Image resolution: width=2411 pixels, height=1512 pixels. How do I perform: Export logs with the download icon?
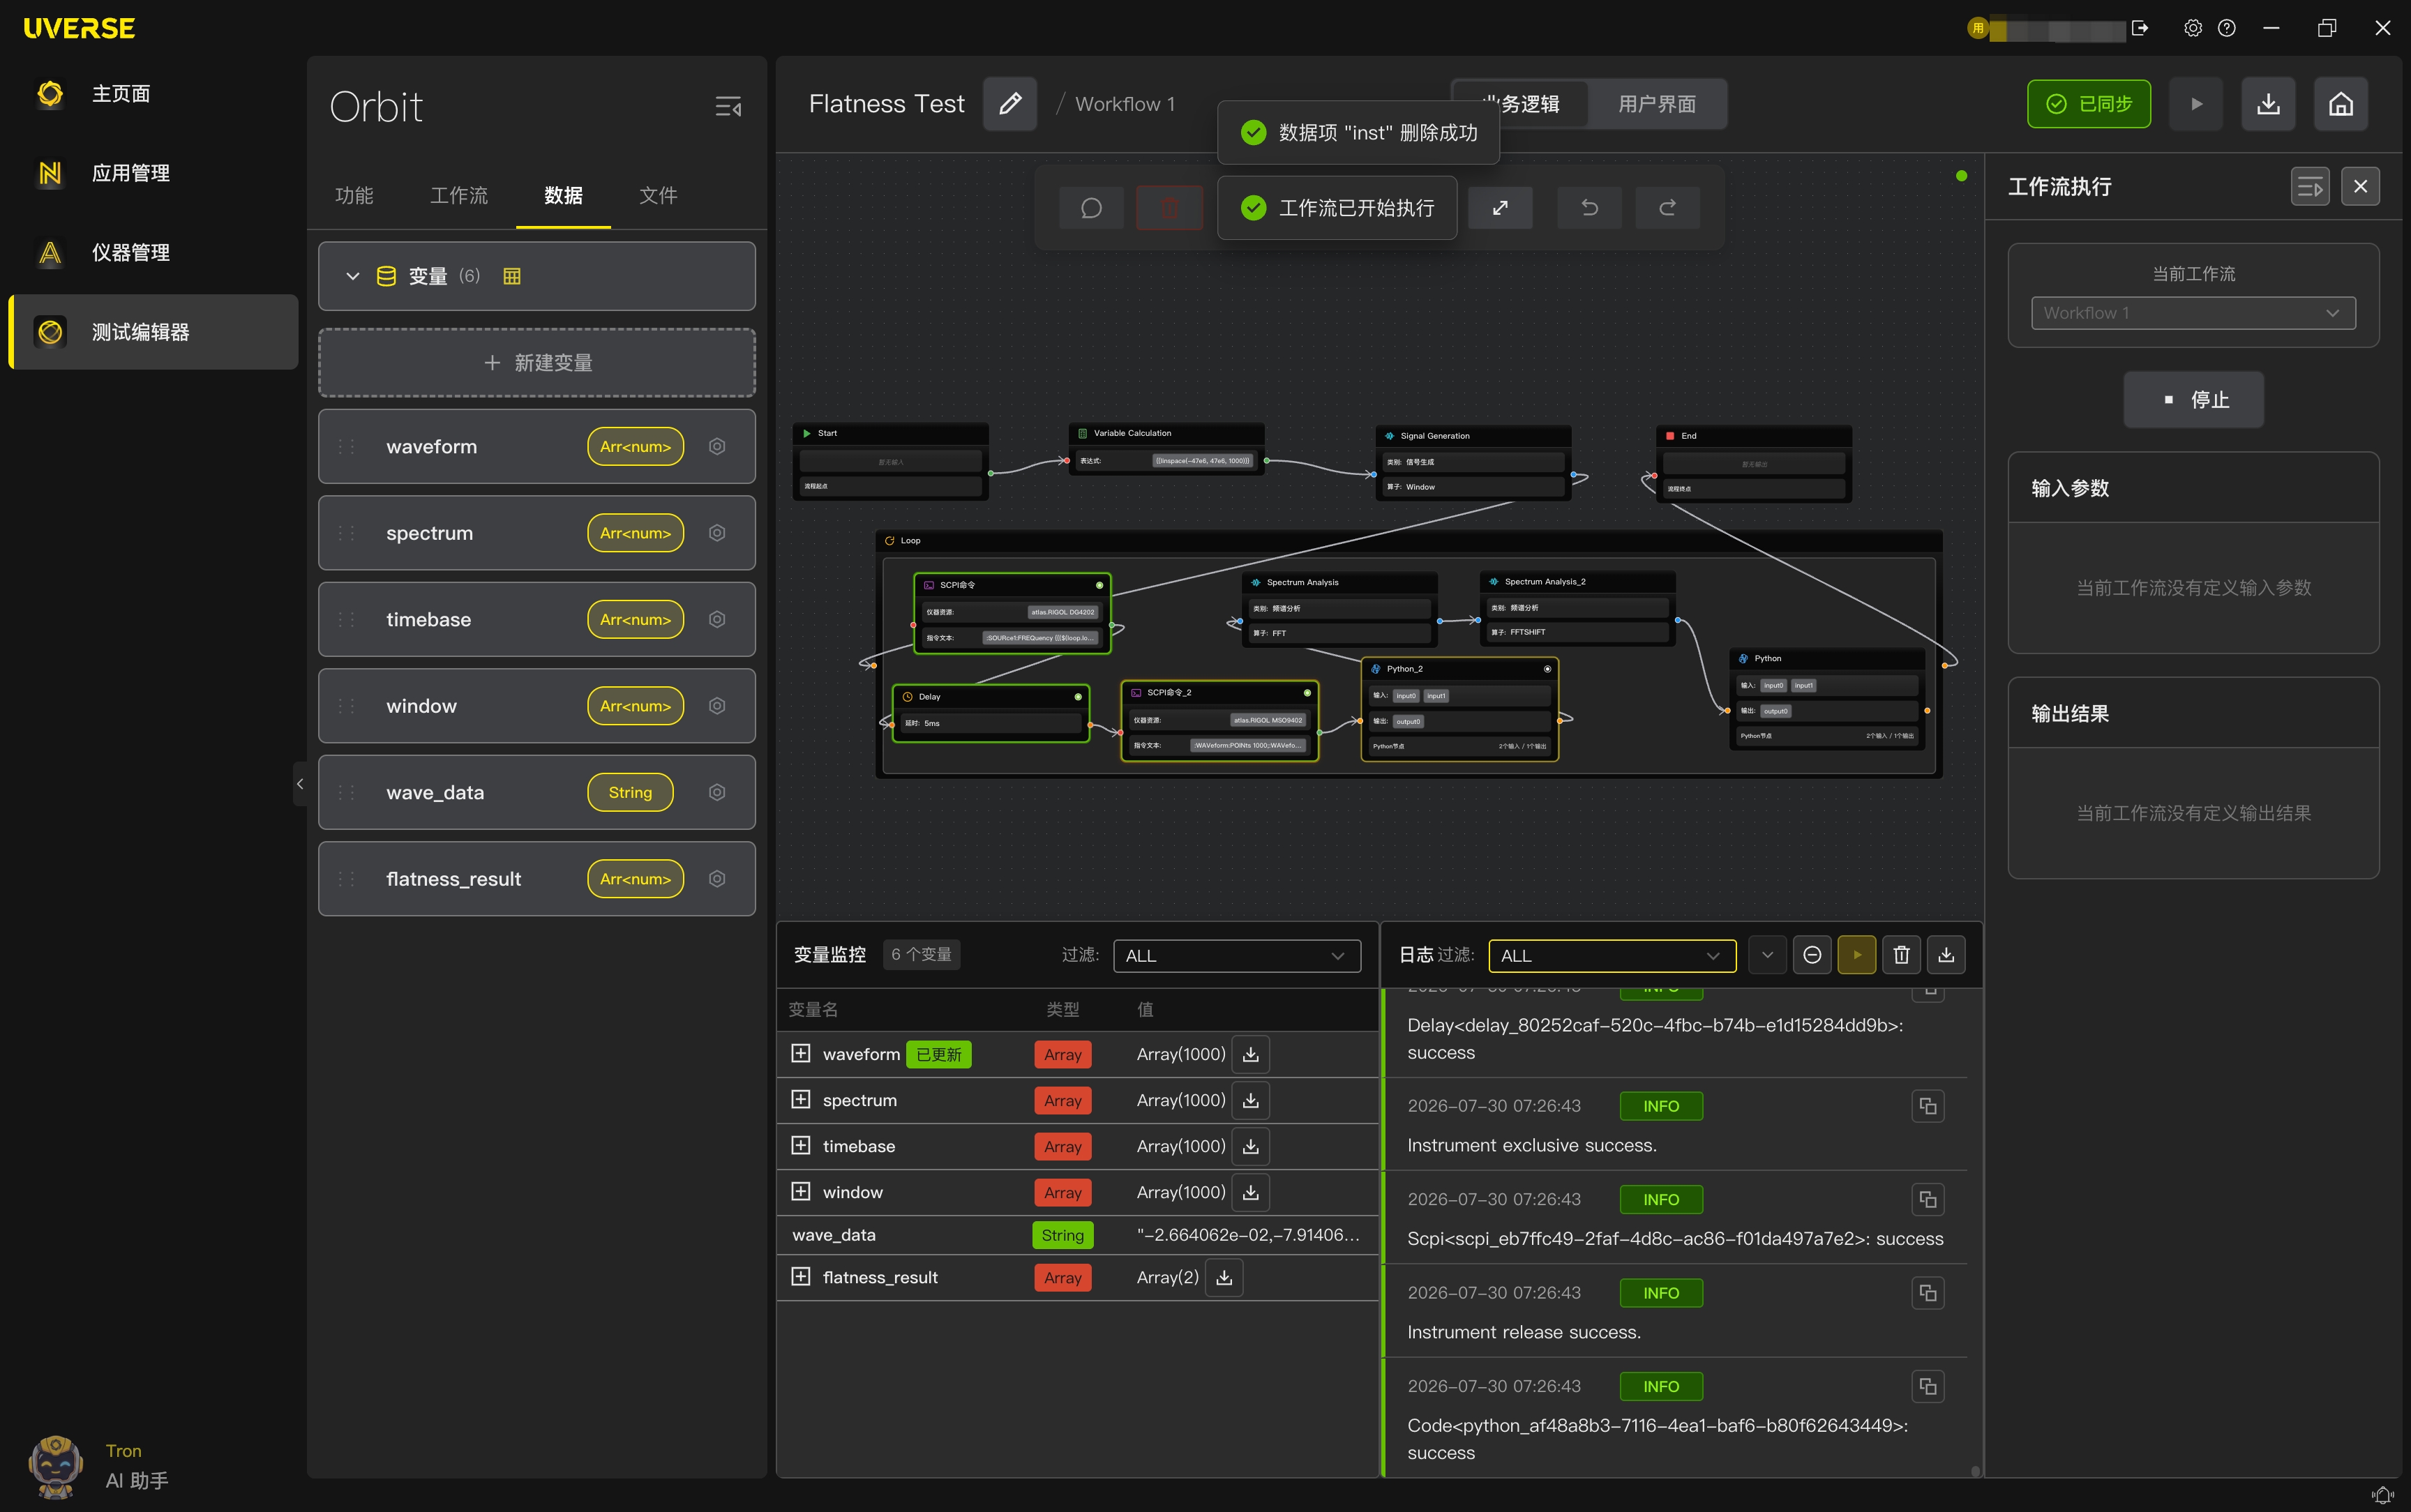1946,956
